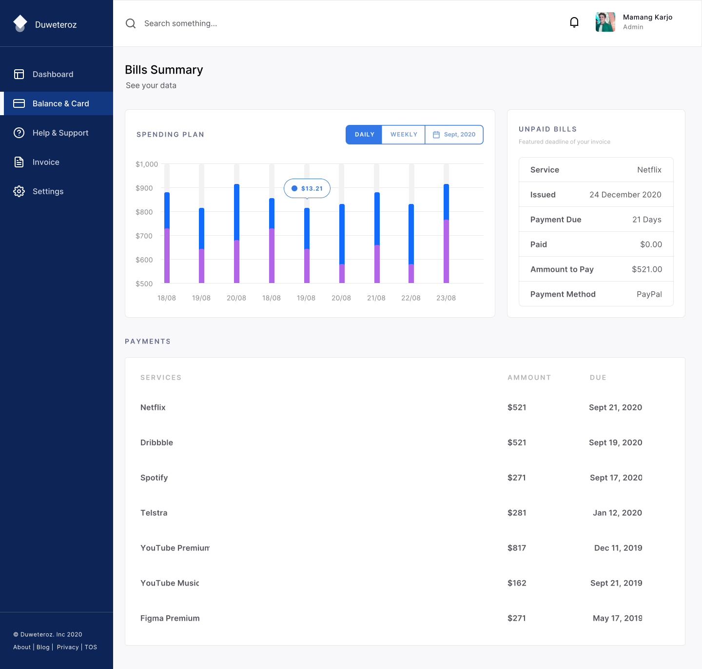Screen dimensions: 702x669
Task: Open notifications via the bell icon
Action: [574, 22]
